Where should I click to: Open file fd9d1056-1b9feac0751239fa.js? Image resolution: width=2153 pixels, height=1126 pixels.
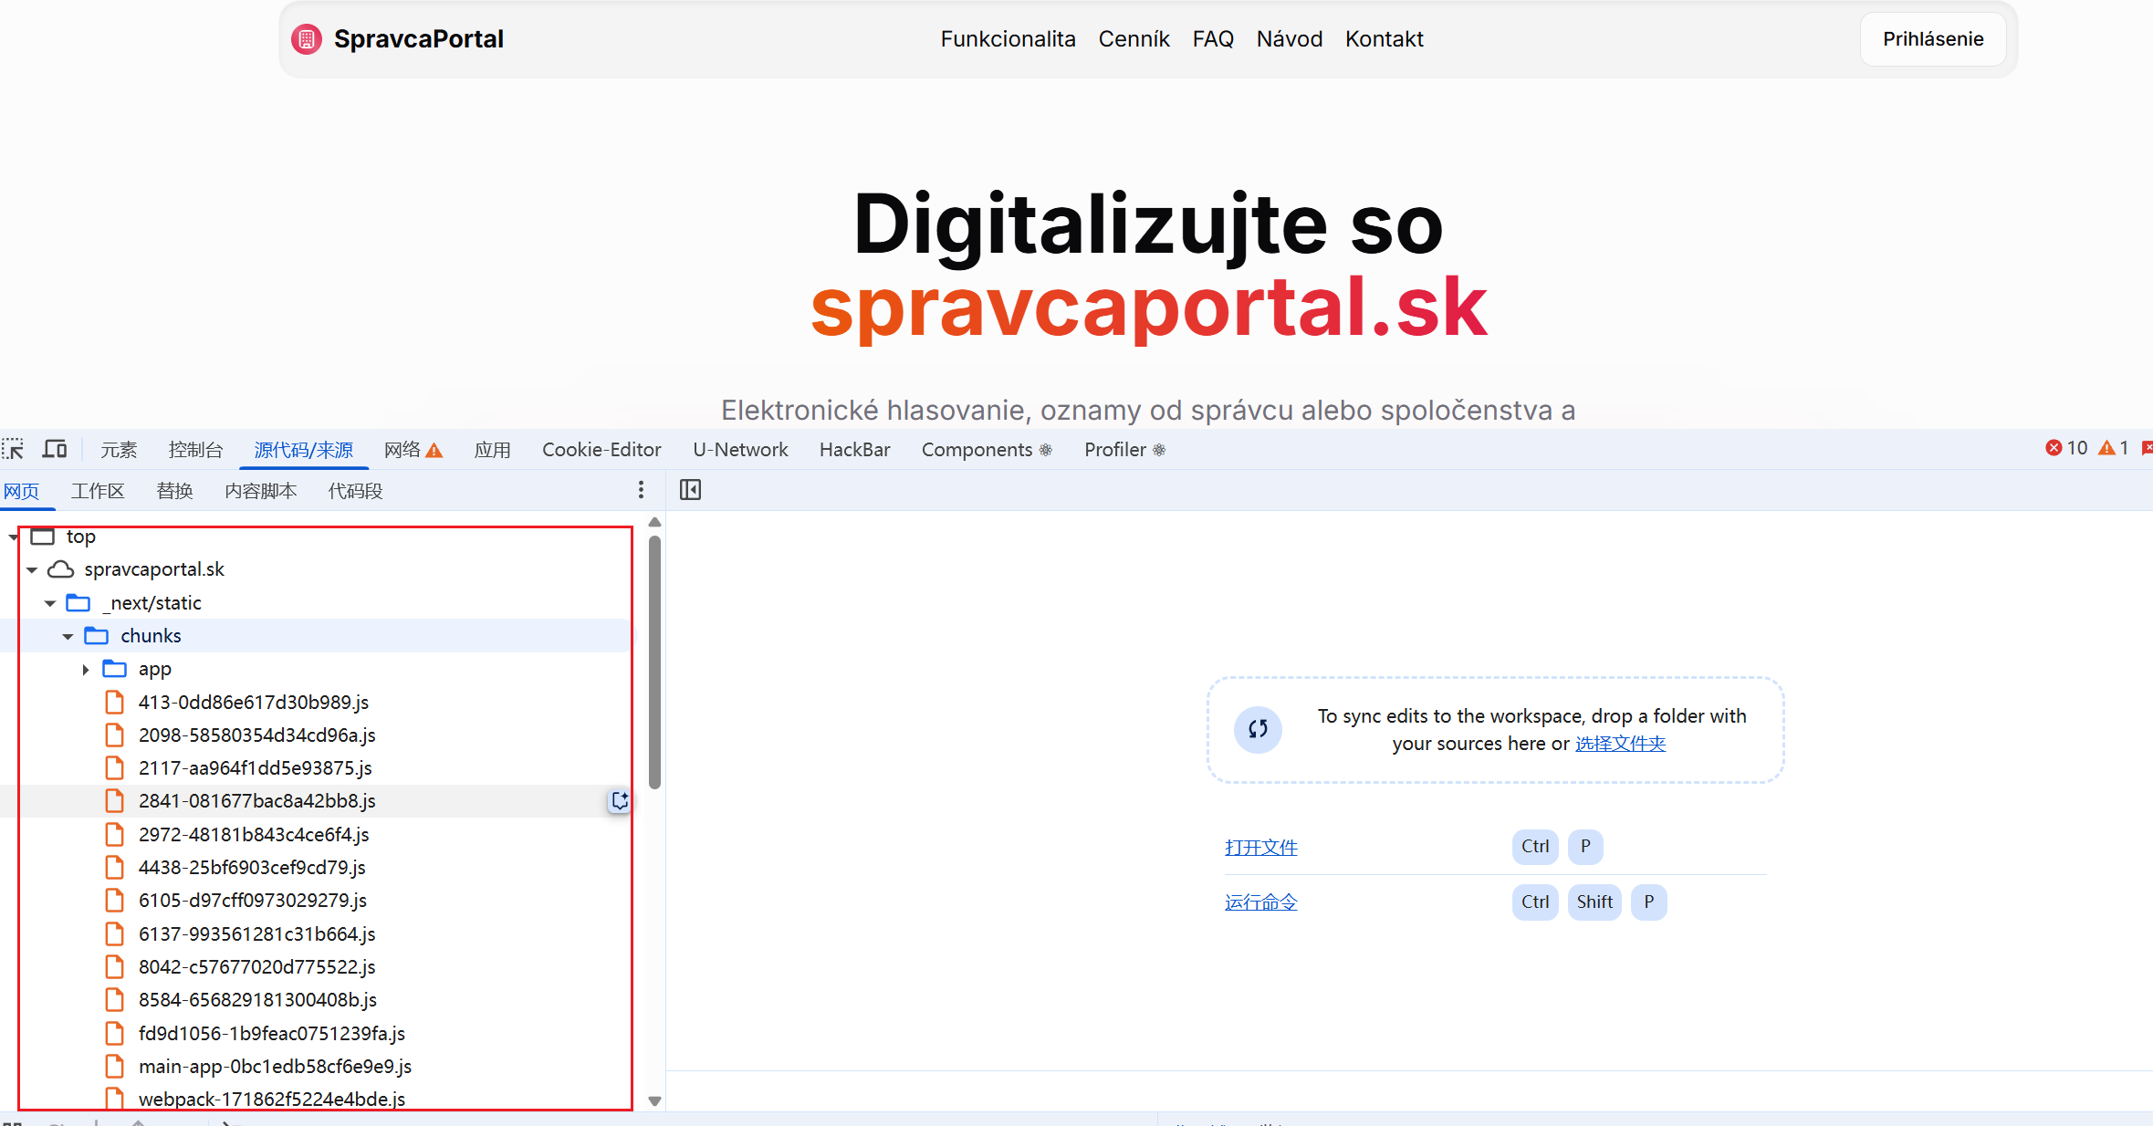pyautogui.click(x=271, y=1034)
